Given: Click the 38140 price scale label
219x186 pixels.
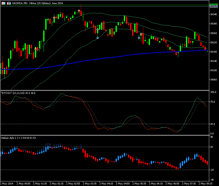Looking at the screenshot, I should point(214,61).
